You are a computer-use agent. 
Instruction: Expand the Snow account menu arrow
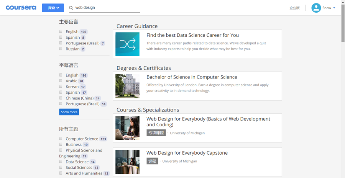tap(334, 8)
